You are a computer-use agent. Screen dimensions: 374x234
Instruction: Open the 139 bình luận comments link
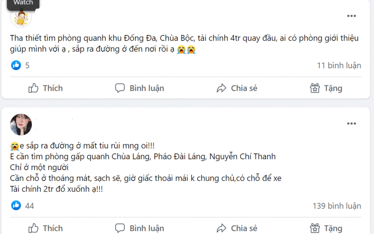coord(337,206)
